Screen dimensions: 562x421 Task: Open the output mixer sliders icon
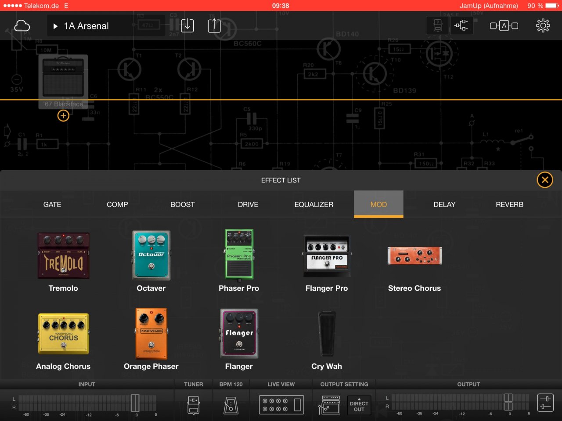click(545, 403)
